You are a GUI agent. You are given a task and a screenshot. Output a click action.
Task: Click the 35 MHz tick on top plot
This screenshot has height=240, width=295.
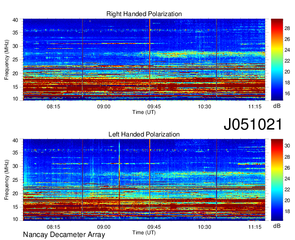click(x=16, y=33)
